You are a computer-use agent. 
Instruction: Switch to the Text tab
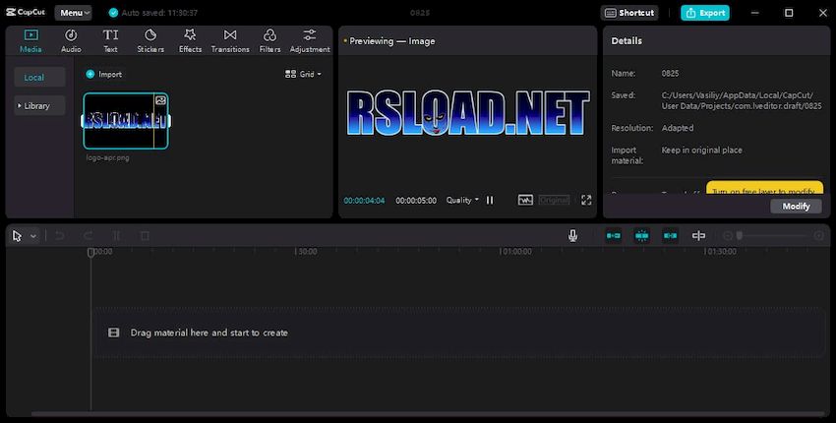coord(110,40)
